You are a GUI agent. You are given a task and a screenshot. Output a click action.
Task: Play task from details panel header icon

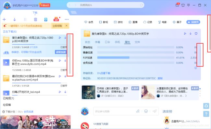coord(185,34)
